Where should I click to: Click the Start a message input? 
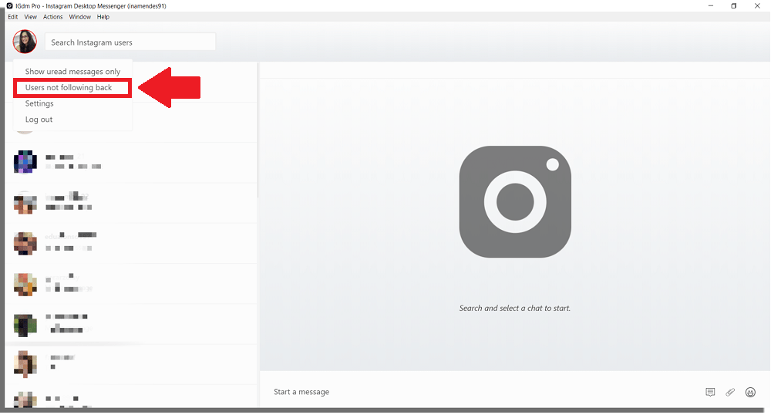click(x=482, y=392)
